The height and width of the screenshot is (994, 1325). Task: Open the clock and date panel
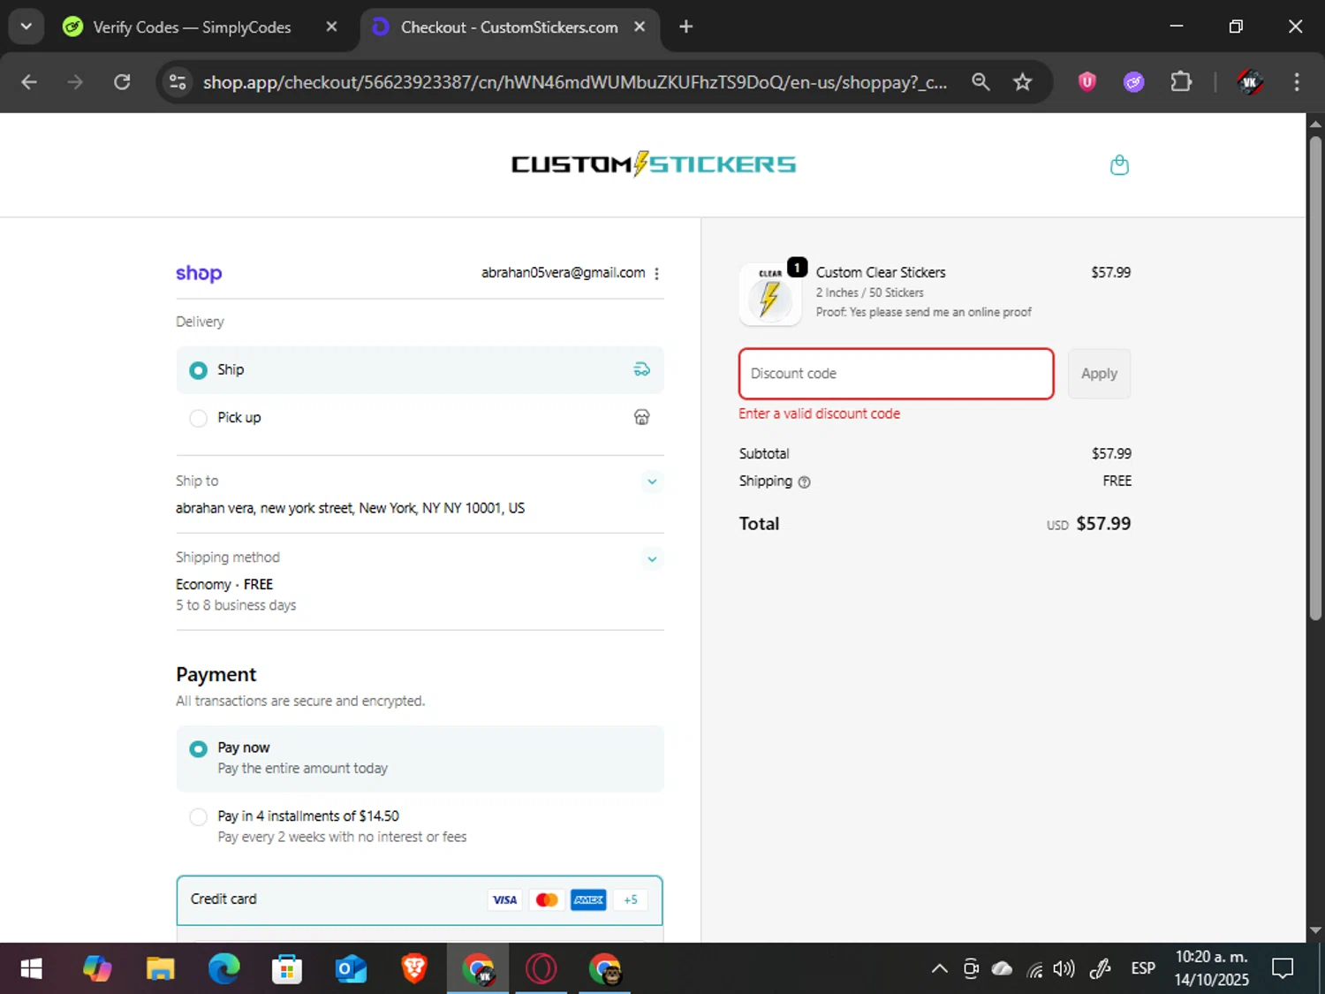(1211, 968)
